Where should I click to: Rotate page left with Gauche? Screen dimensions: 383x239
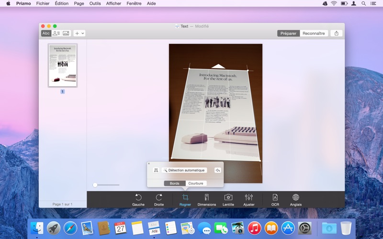[138, 200]
